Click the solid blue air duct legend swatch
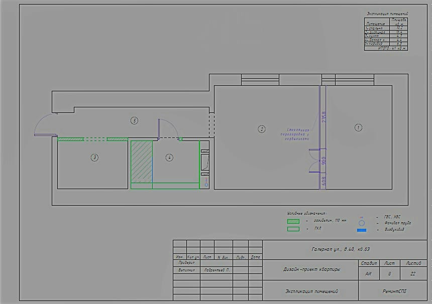This screenshot has width=432, height=304. tap(362, 230)
